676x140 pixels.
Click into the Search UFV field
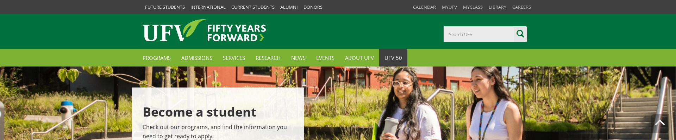pyautogui.click(x=478, y=34)
